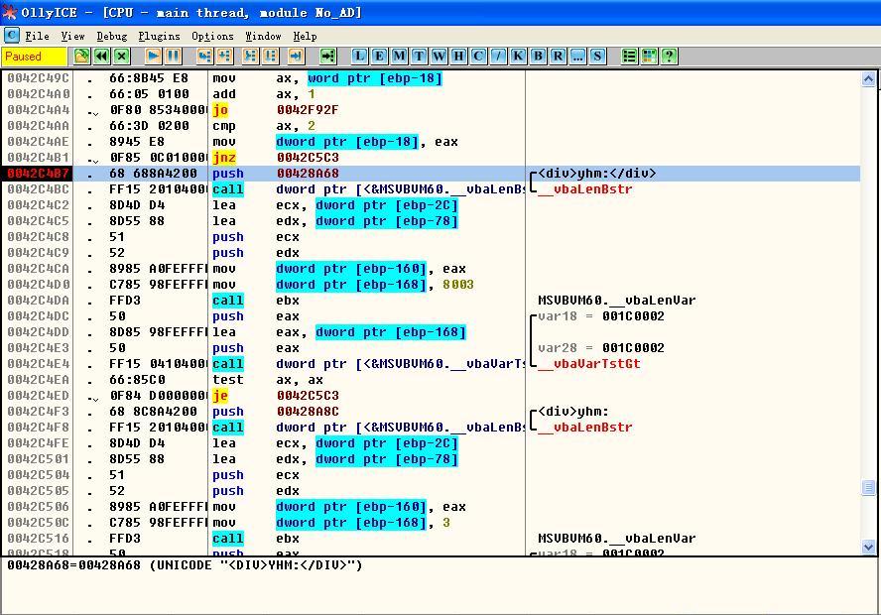The height and width of the screenshot is (615, 881).
Task: Click the C system menu icon
Action: coord(11,36)
